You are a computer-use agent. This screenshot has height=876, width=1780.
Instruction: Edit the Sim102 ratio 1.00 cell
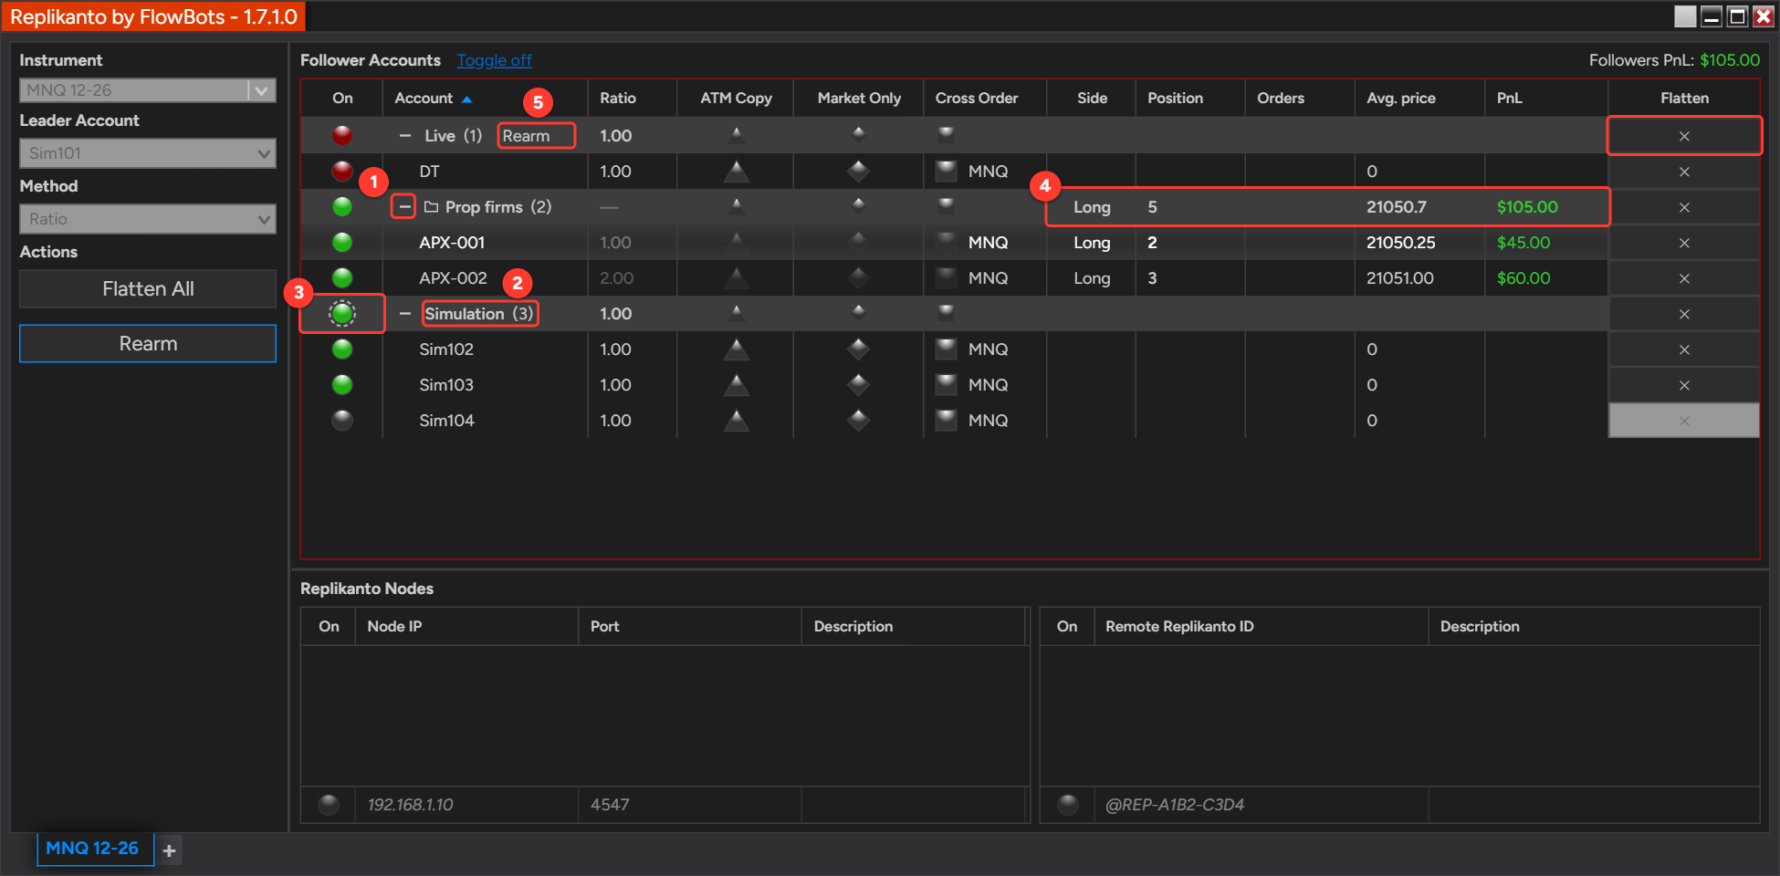tap(632, 349)
